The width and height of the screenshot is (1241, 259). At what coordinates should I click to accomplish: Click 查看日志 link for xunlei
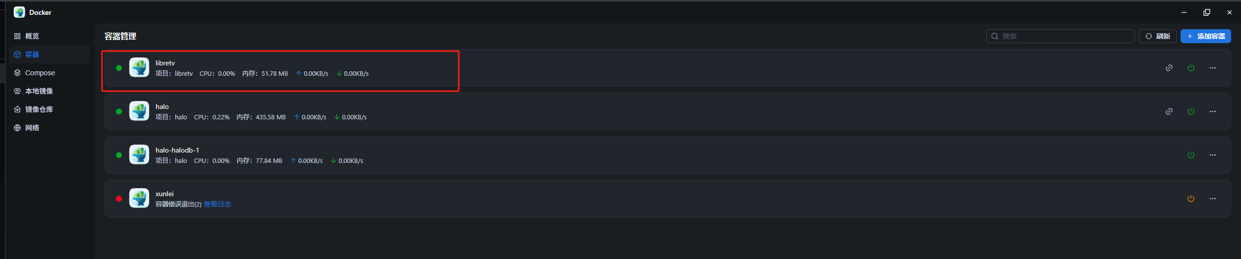pos(217,204)
